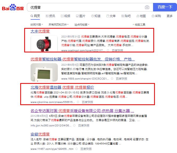Go to the 知道 tab

pyautogui.click(x=96, y=16)
